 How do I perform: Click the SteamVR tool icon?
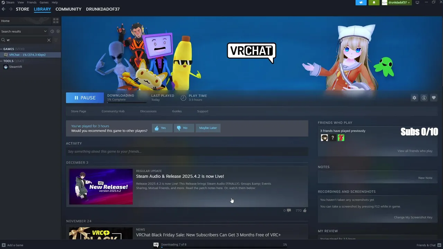coord(6,67)
